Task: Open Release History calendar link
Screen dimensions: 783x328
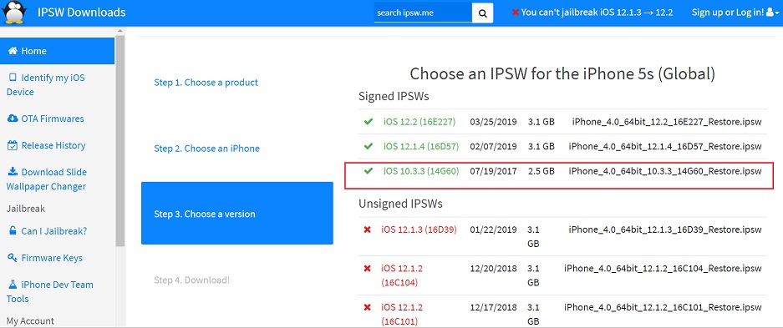Action: [47, 145]
